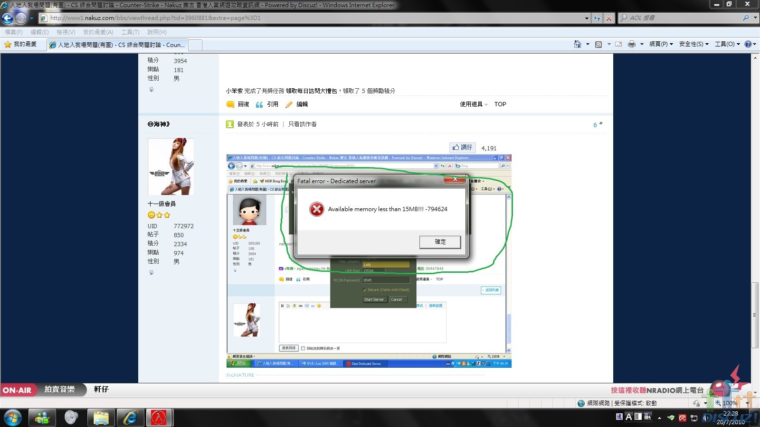Click the network connection tray icon
This screenshot has width=760, height=427.
click(x=694, y=418)
